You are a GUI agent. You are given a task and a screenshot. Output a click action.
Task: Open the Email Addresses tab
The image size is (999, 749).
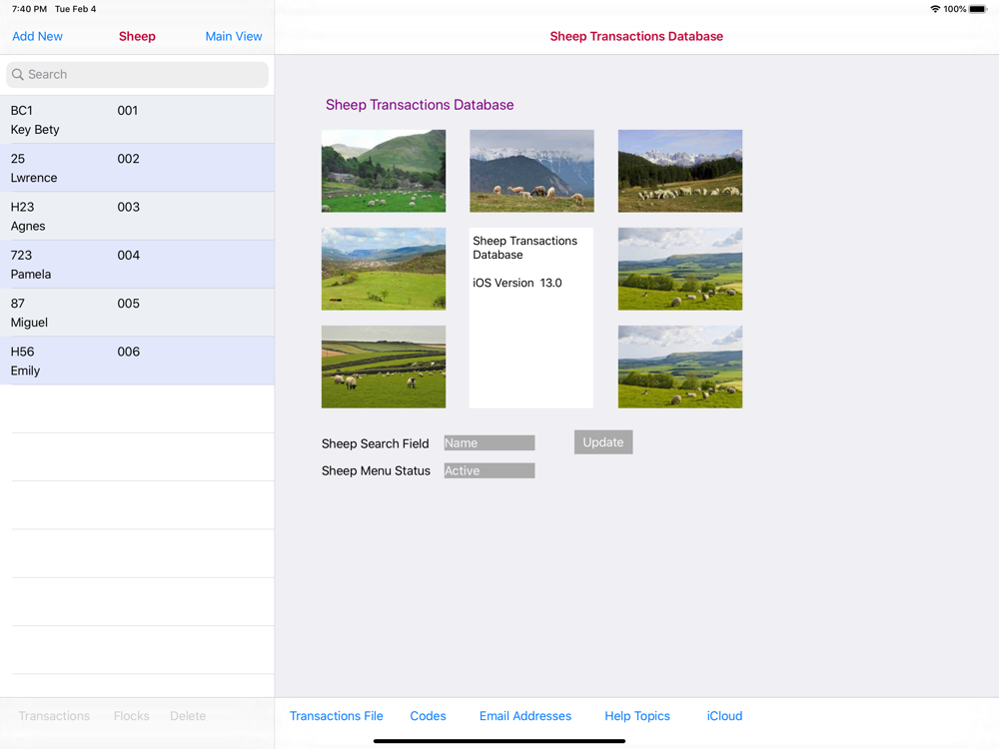tap(525, 716)
